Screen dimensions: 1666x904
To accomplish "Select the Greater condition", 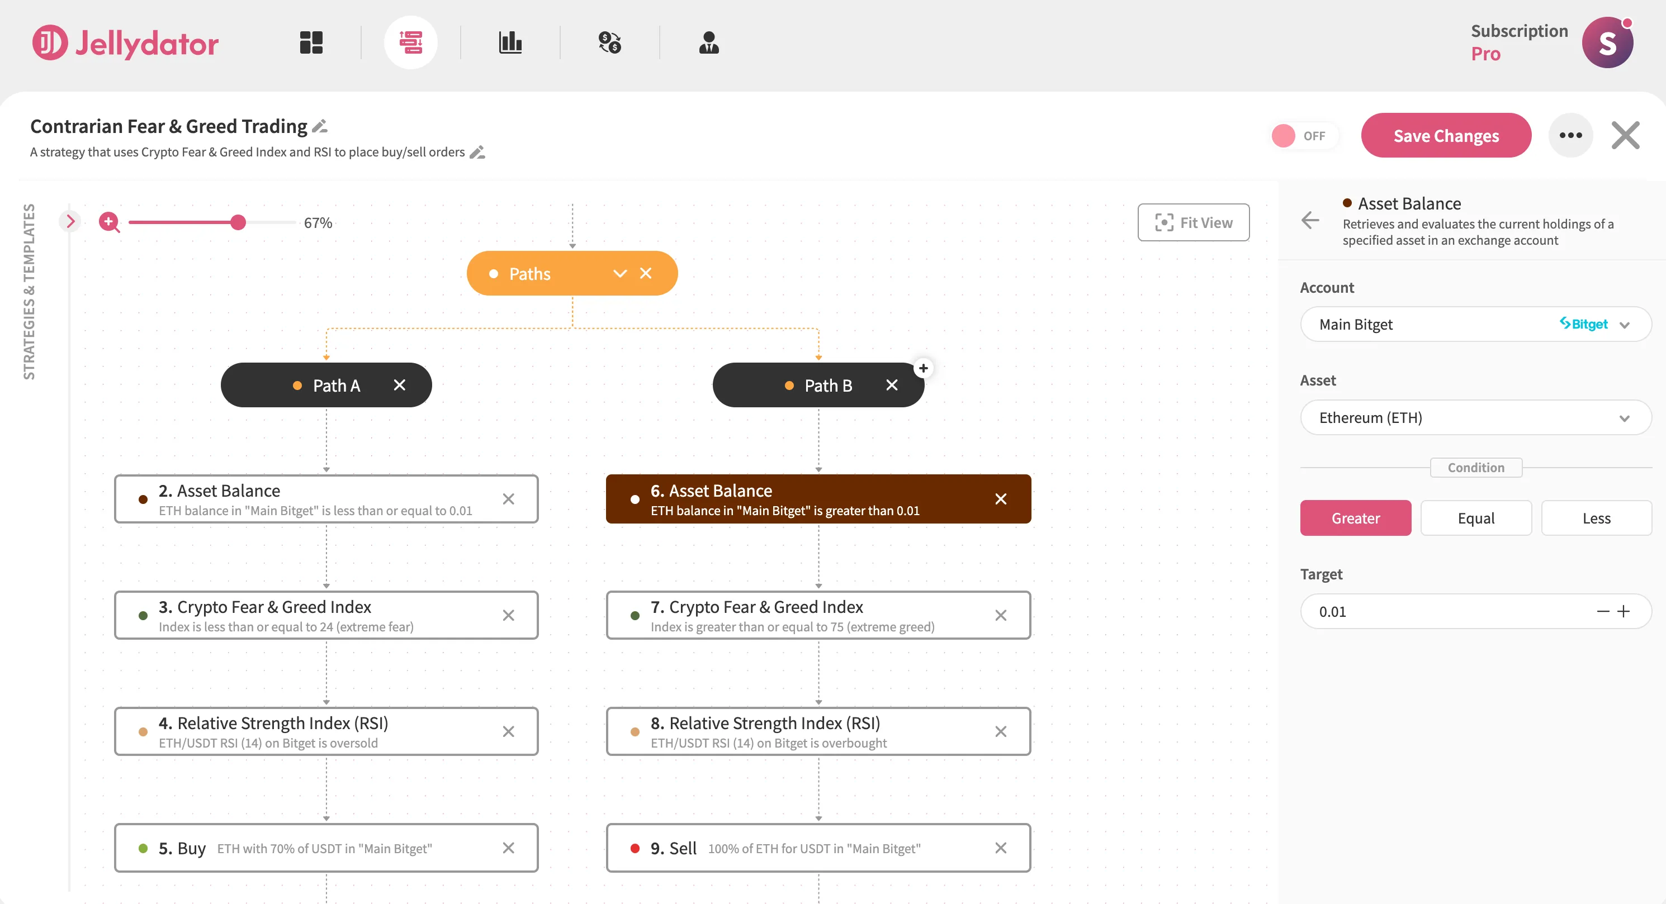I will (1356, 517).
